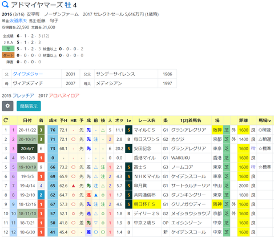Select race name NHKマイル

tap(147, 176)
